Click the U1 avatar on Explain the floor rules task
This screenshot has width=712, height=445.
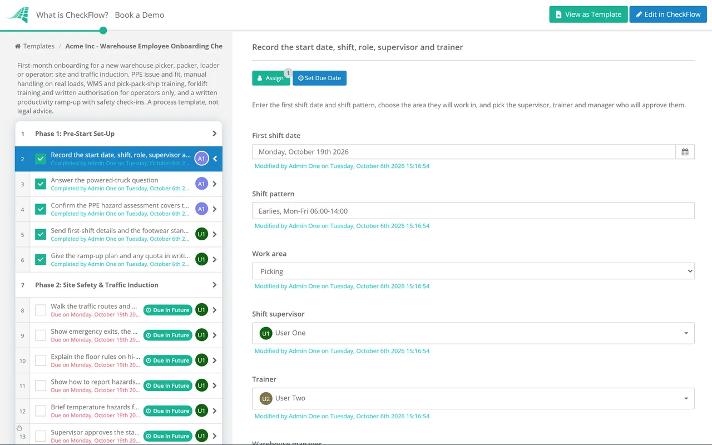(201, 360)
